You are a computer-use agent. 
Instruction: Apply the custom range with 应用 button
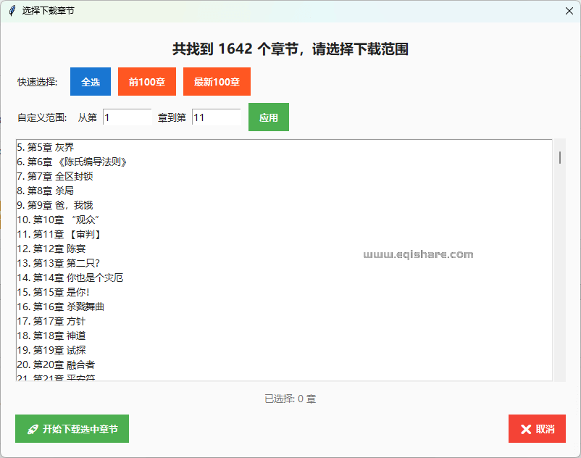coord(269,116)
